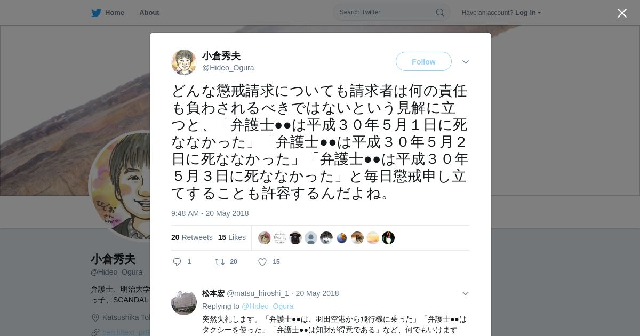
Task: Open the Log in dropdown
Action: (x=528, y=13)
